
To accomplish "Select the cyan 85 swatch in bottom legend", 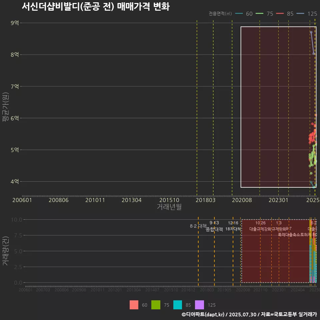I will [x=178, y=305].
